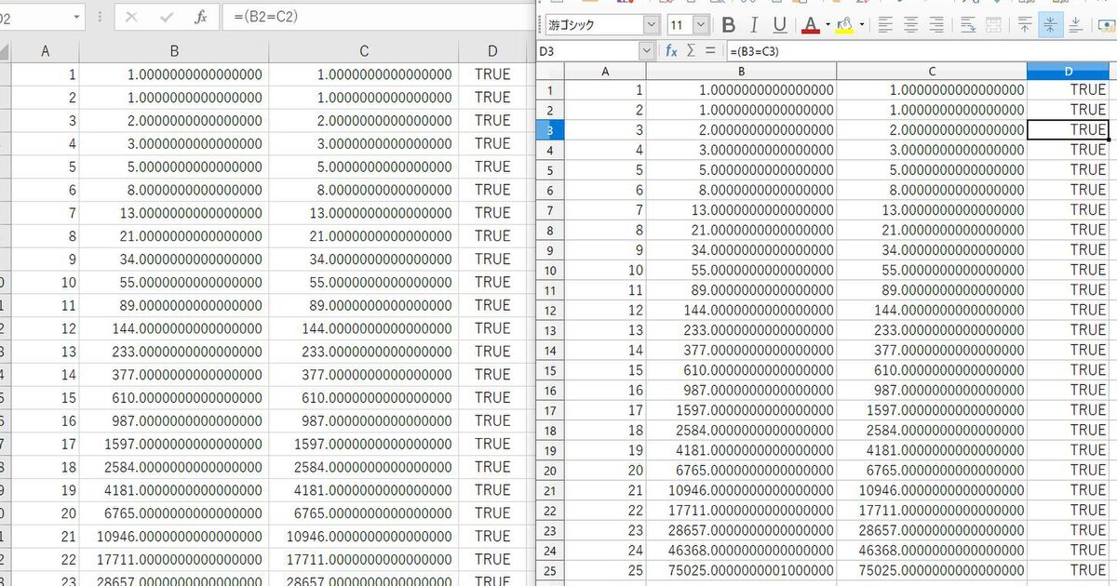The image size is (1117, 586).
Task: Expand the font color dropdown arrow
Action: 828,25
